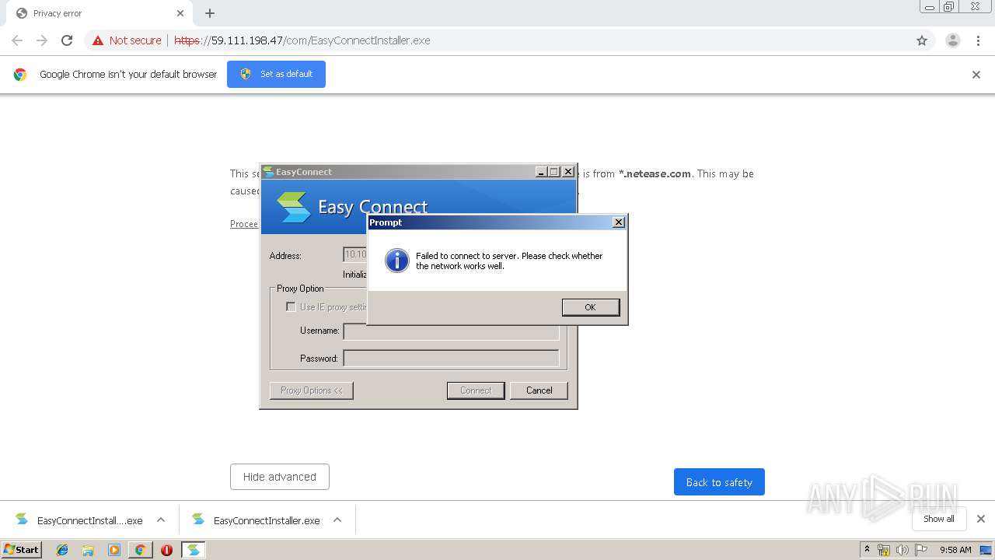995x560 pixels.
Task: Dismiss the default browser infobar
Action: pyautogui.click(x=976, y=75)
